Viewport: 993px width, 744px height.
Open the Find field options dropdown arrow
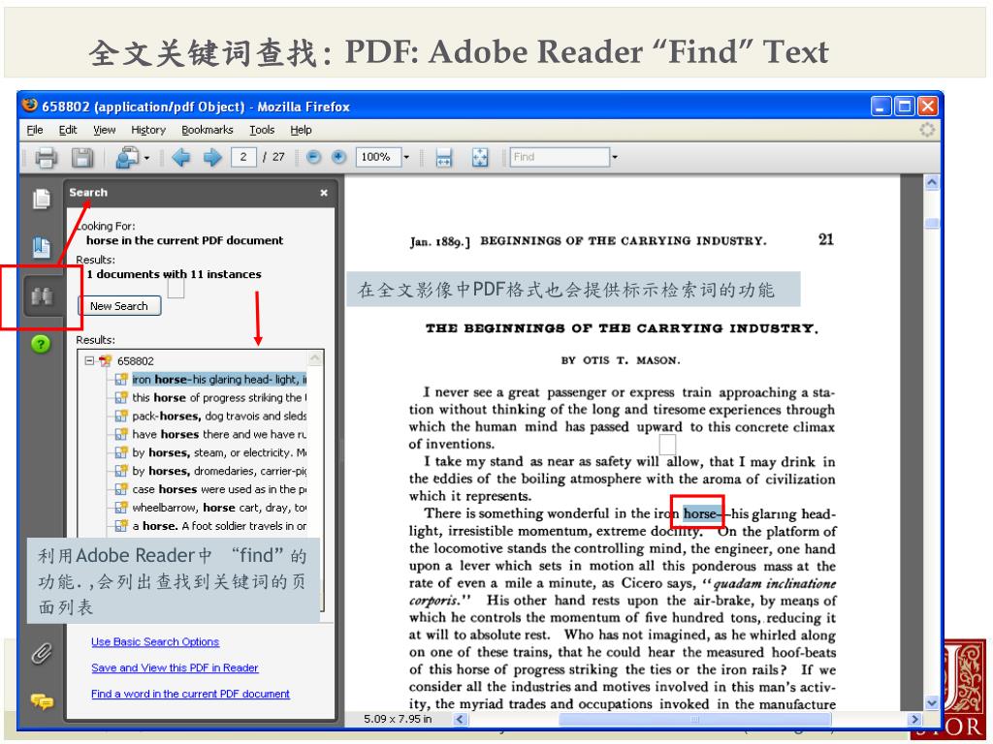(614, 157)
